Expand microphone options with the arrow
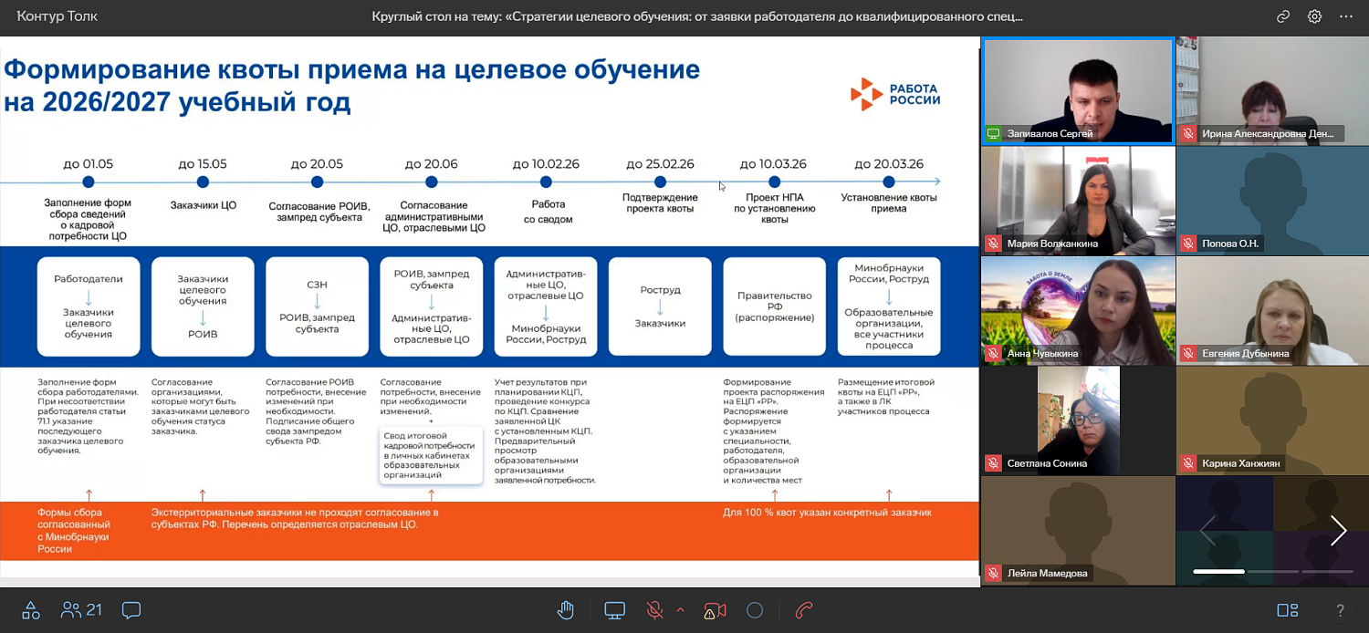The image size is (1369, 633). pyautogui.click(x=680, y=610)
